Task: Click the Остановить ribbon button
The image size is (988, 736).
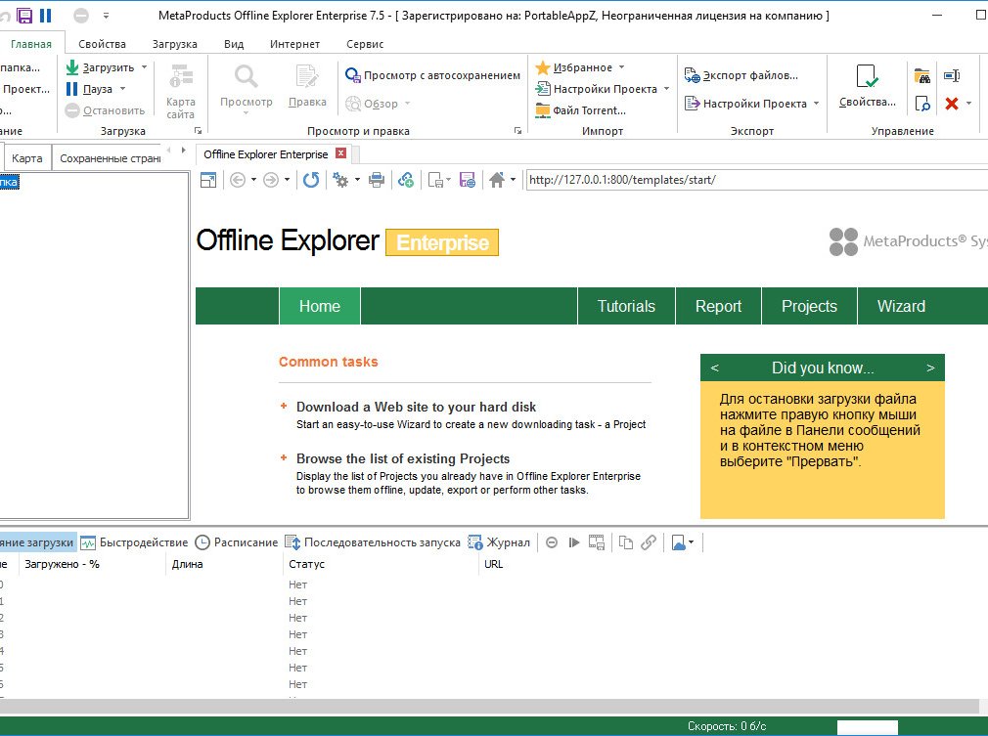Action: [106, 110]
